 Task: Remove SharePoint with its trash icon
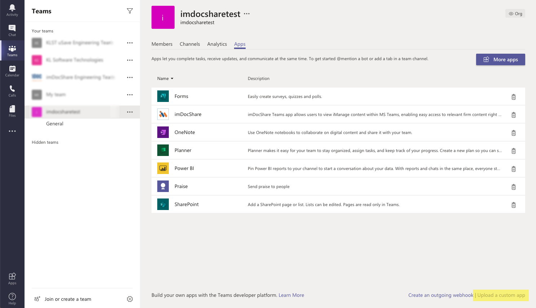[x=514, y=205]
